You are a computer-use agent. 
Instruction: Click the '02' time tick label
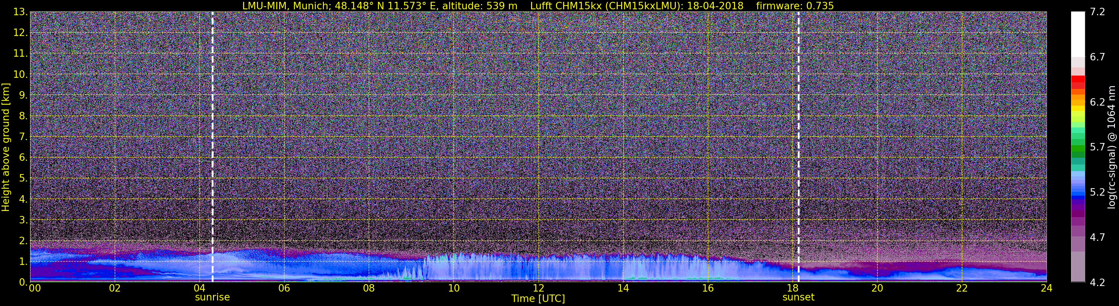pos(114,288)
